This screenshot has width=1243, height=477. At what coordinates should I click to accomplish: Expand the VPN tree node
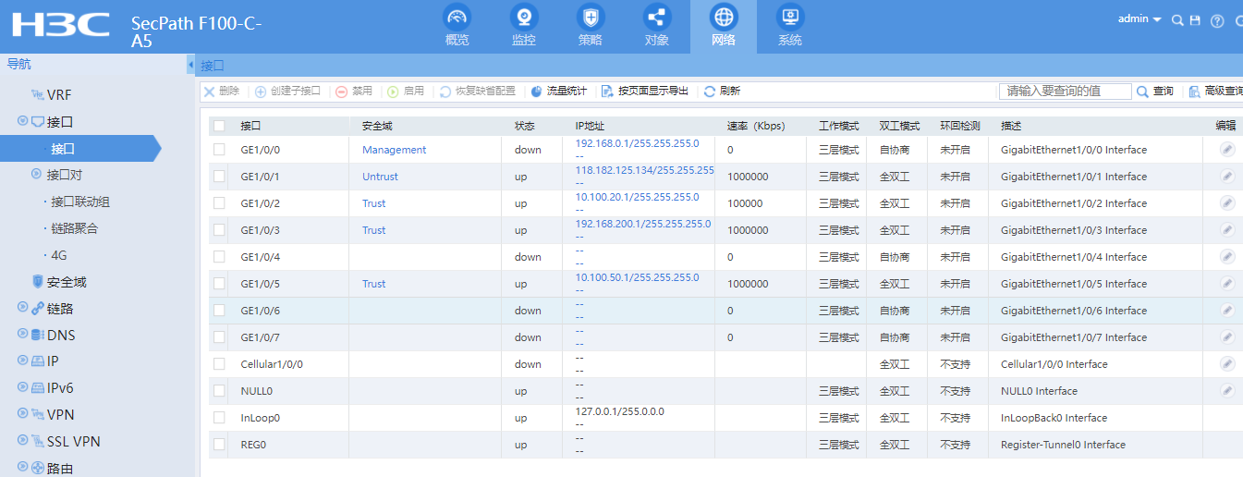coord(23,415)
